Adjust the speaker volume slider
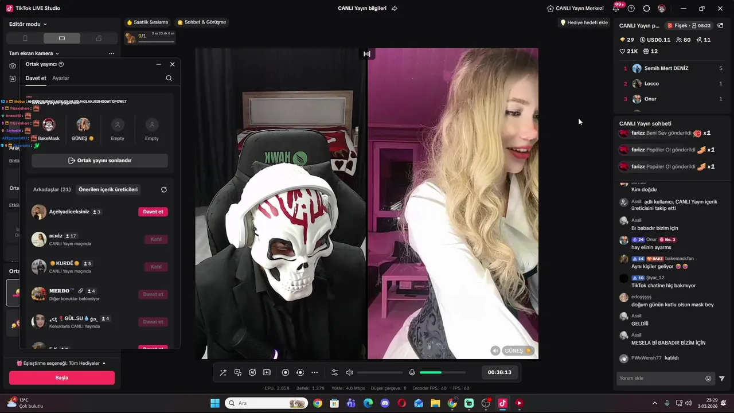Image resolution: width=734 pixels, height=413 pixels. click(380, 372)
